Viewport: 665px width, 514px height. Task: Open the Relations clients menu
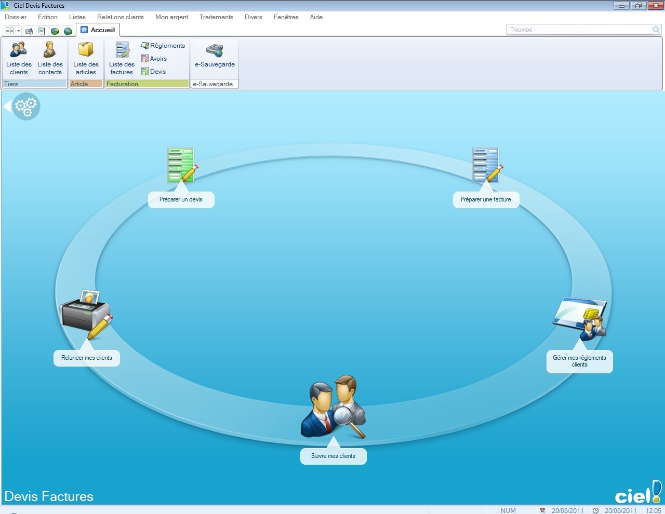(x=121, y=17)
